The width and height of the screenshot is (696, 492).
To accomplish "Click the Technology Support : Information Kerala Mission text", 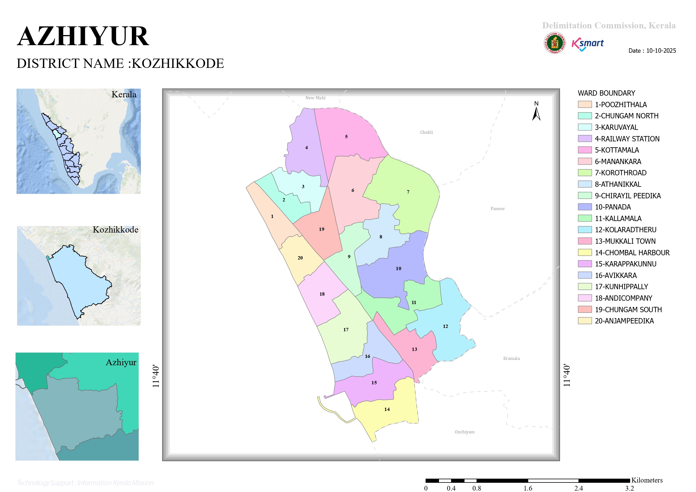I will pyautogui.click(x=85, y=482).
